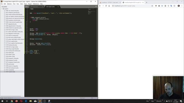Image resolution: width=184 pixels, height=103 pixels.
Task: Open 007-degiskenler.php in sidebar
Action: tap(11, 24)
